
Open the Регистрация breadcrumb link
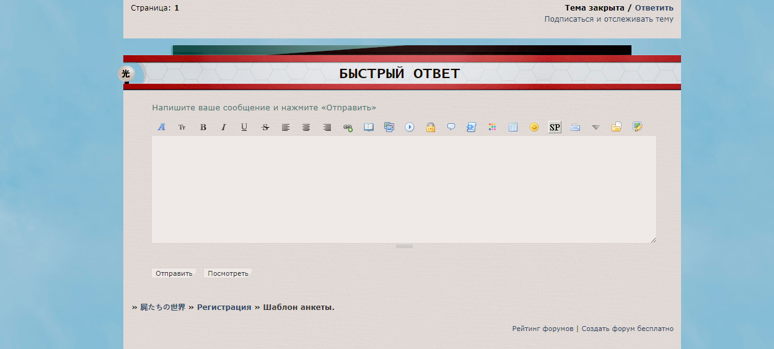pos(224,307)
